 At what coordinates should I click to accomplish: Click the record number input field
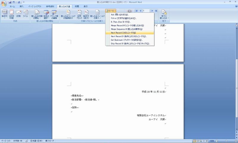coord(146,11)
